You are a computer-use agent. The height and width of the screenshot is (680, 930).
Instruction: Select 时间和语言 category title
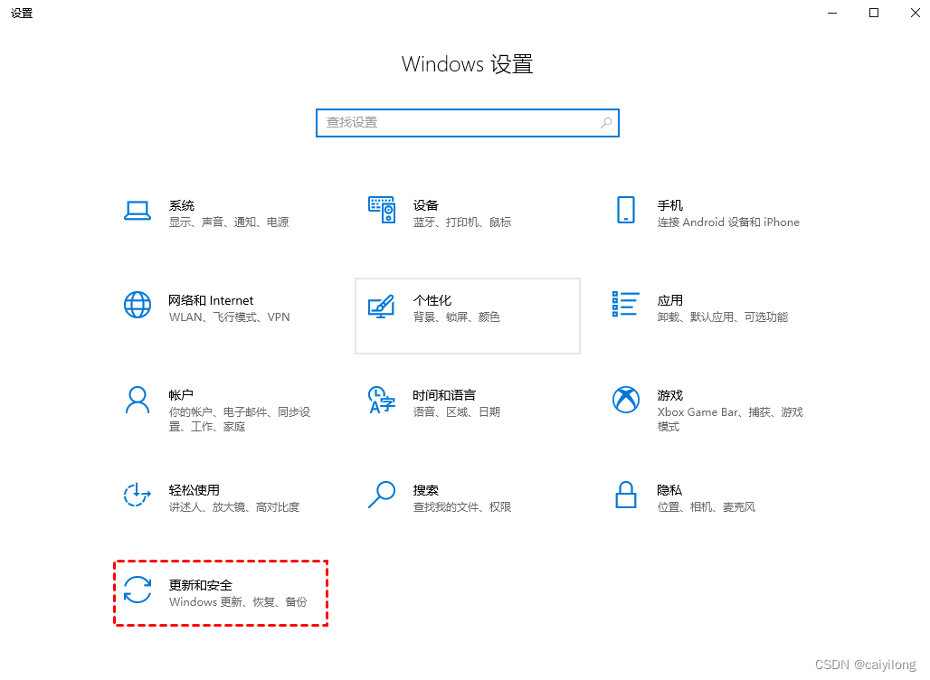tap(444, 395)
